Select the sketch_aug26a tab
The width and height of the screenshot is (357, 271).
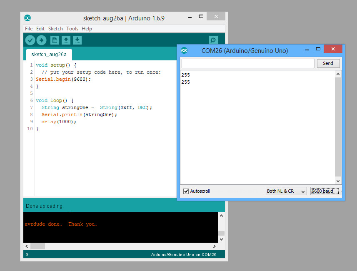click(x=49, y=55)
